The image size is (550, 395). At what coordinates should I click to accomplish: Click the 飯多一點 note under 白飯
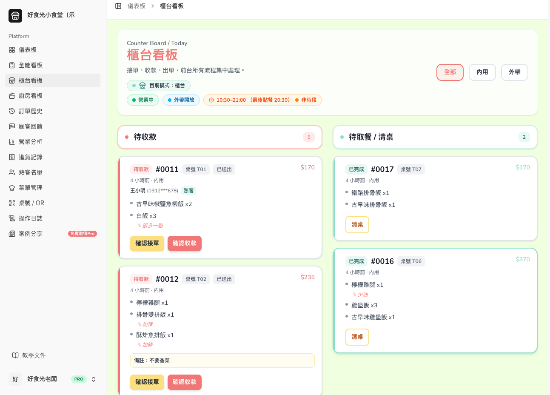tap(150, 226)
